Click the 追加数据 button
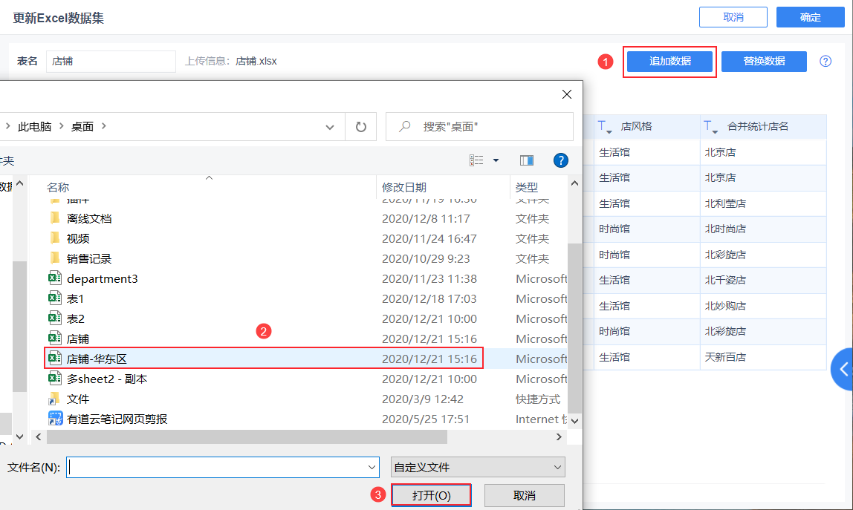853x510 pixels. point(669,62)
